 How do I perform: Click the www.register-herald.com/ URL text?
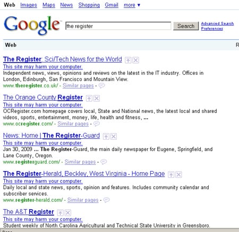tap(33, 200)
